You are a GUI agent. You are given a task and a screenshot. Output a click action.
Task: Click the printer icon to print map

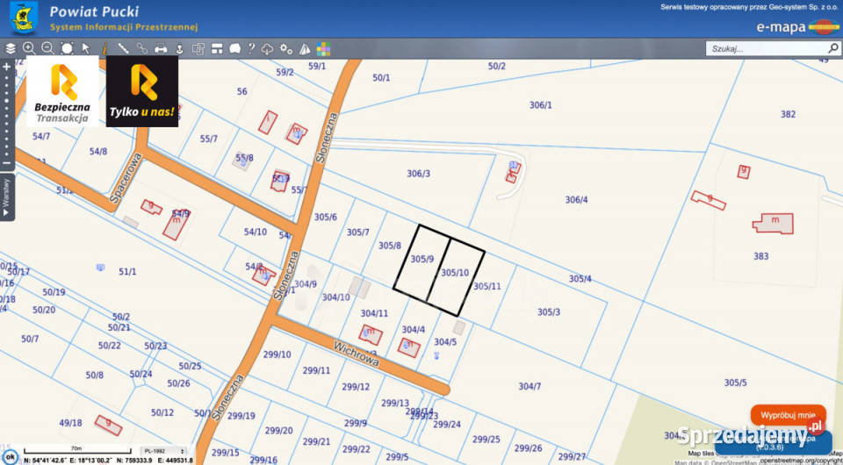tap(161, 49)
